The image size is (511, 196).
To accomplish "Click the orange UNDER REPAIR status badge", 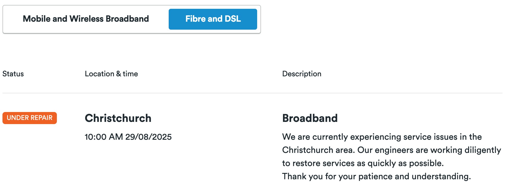I will pyautogui.click(x=30, y=118).
